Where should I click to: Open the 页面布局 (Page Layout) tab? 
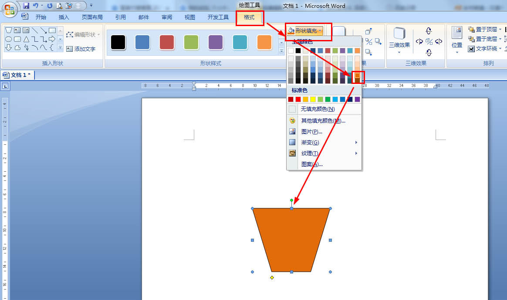click(x=92, y=17)
